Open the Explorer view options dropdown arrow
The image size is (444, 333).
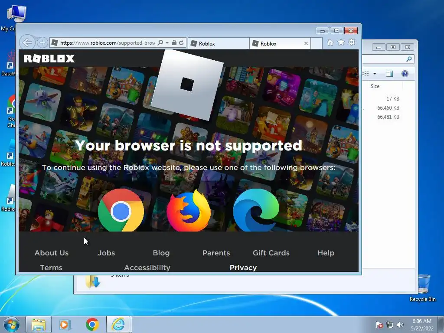click(x=375, y=74)
